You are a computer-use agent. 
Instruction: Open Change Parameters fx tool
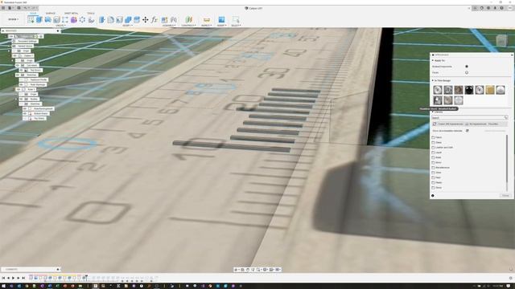point(154,19)
